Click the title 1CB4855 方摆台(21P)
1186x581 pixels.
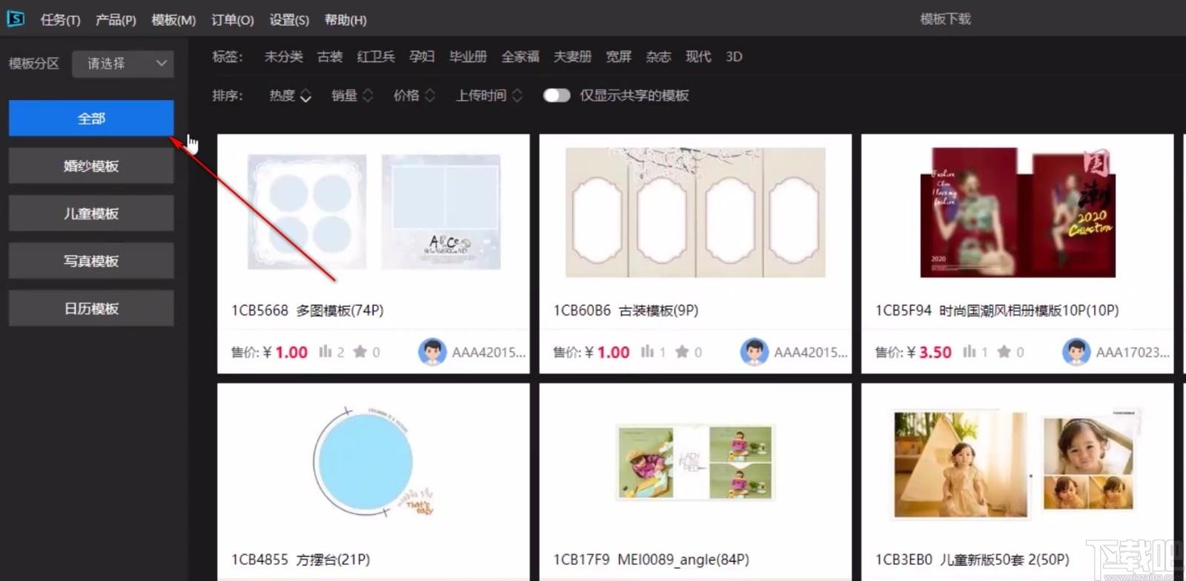(x=301, y=560)
